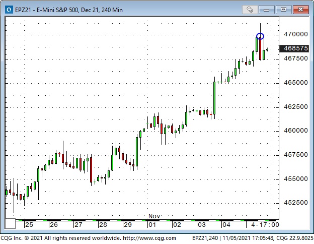The image size is (314, 244).
Task: Click the 462500 price scale label
Action: coord(296,106)
